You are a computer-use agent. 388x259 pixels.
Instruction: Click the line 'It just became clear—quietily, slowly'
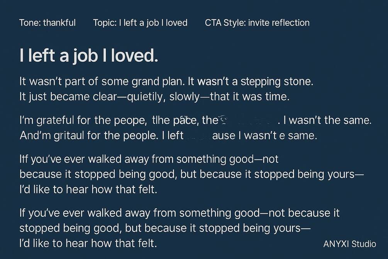pyautogui.click(x=154, y=97)
